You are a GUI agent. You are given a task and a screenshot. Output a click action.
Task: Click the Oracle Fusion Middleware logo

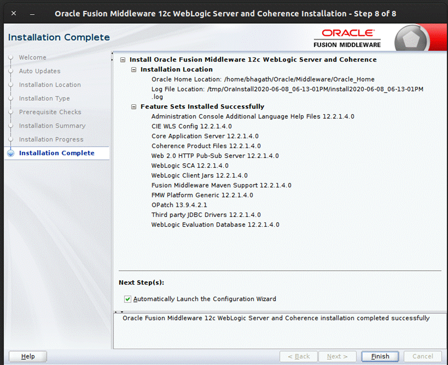347,38
